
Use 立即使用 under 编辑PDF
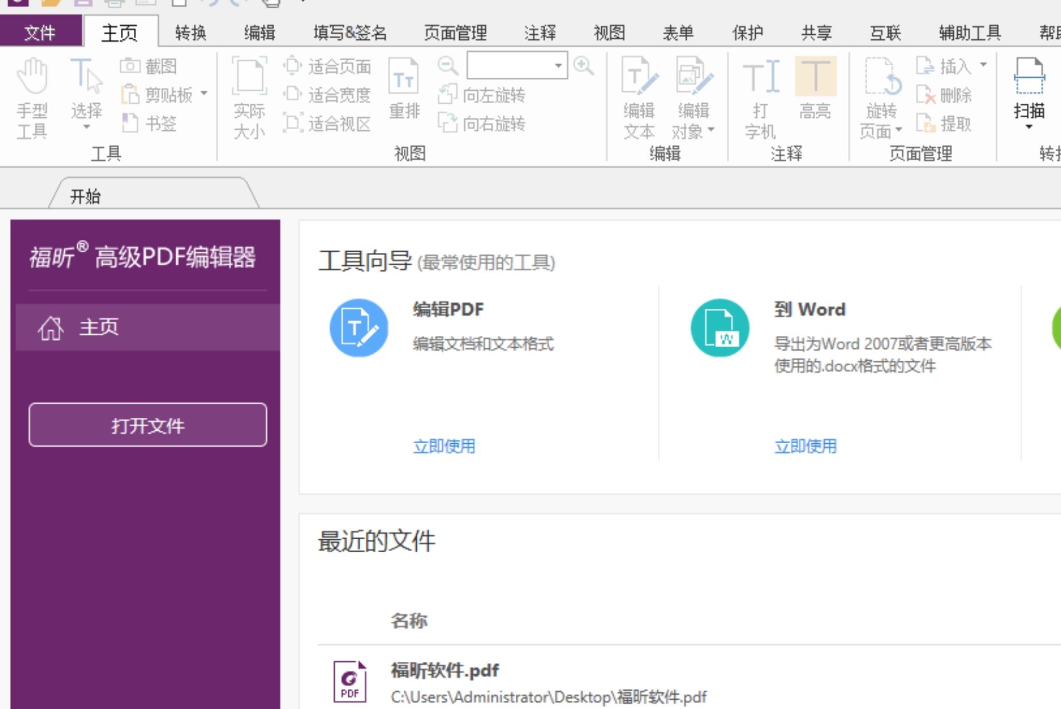point(444,446)
